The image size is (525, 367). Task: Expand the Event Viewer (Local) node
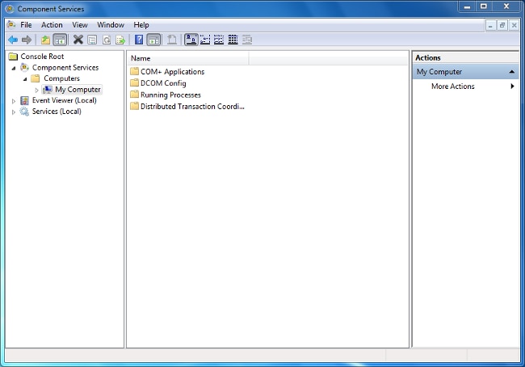[14, 101]
